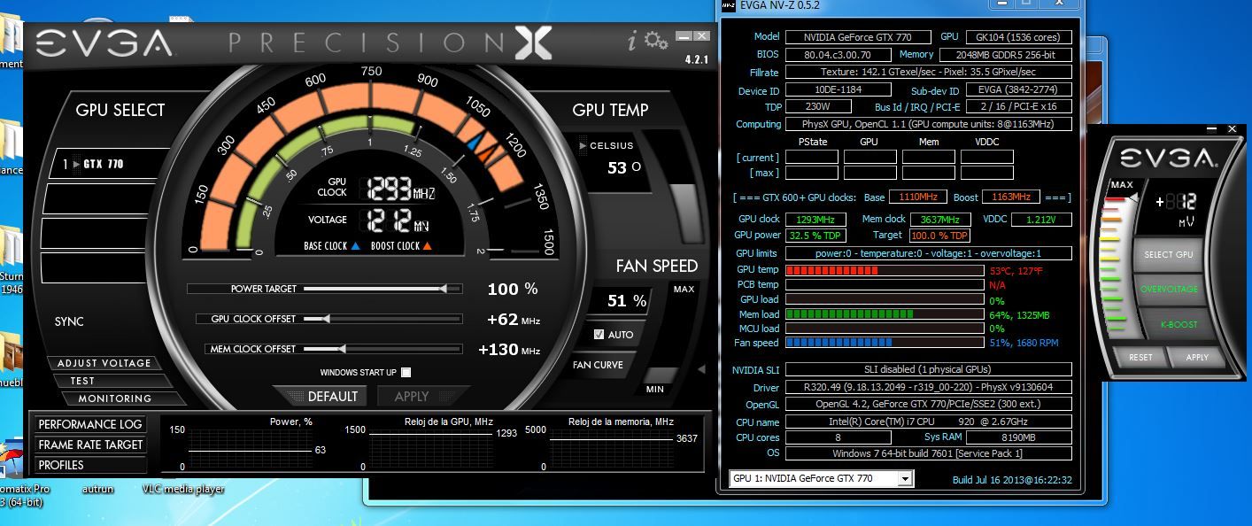
Task: Click the NV-Z Model field GeForce GTX 770
Action: pyautogui.click(x=858, y=37)
